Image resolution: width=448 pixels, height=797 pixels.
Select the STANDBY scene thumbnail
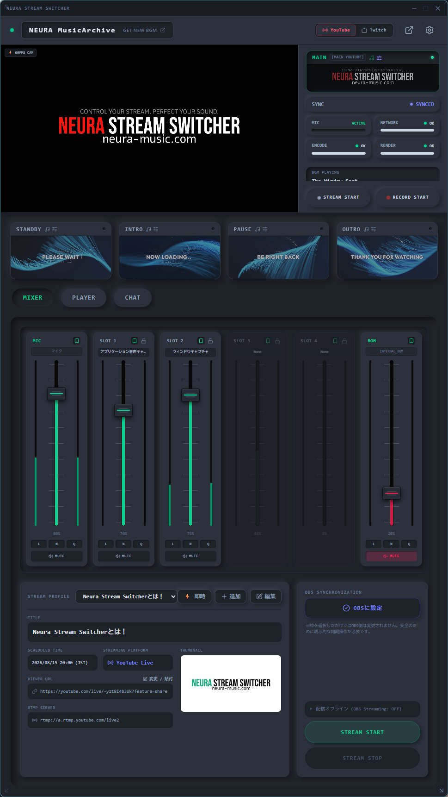pos(61,257)
